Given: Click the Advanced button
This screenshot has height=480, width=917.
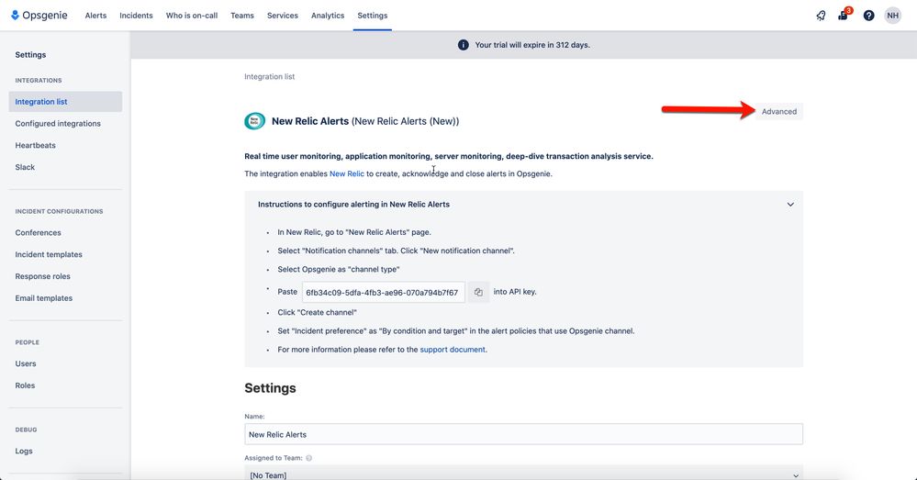Looking at the screenshot, I should click(779, 112).
